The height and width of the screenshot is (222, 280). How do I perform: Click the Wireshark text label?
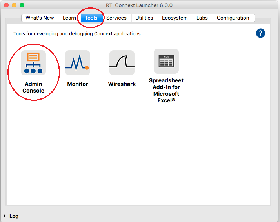click(122, 84)
